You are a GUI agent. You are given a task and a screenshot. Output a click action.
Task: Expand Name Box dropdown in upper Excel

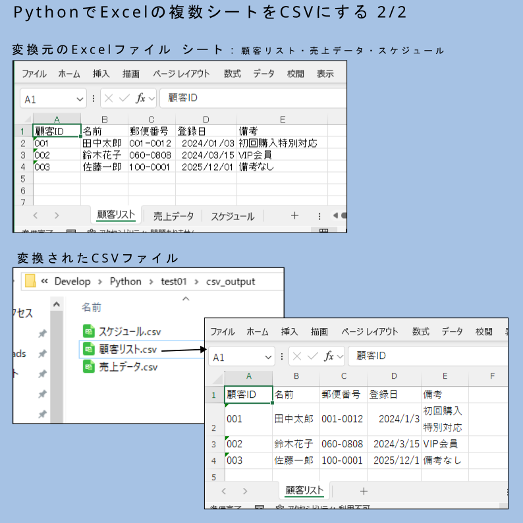80,99
